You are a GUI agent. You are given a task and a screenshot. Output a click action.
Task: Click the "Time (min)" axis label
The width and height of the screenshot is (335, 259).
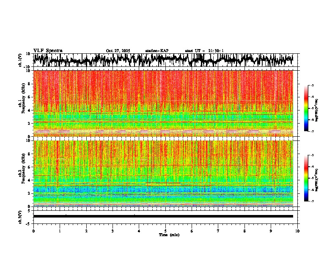click(x=169, y=235)
